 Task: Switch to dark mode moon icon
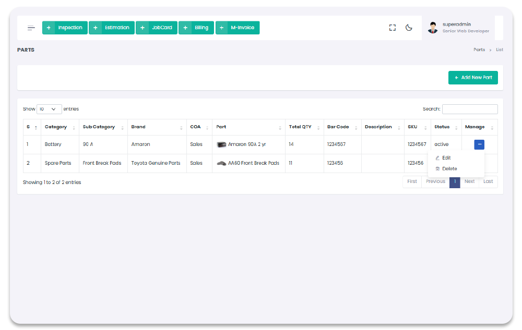pos(409,28)
